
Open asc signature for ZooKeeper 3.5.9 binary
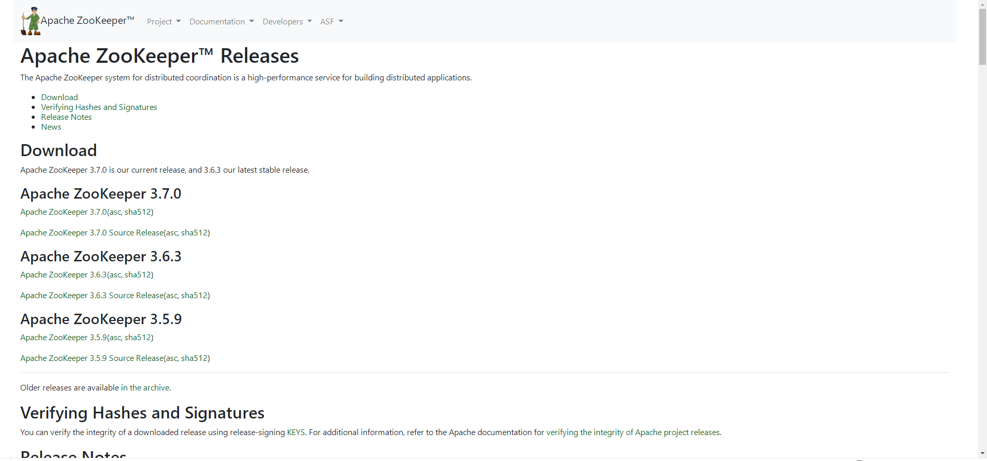tap(115, 338)
